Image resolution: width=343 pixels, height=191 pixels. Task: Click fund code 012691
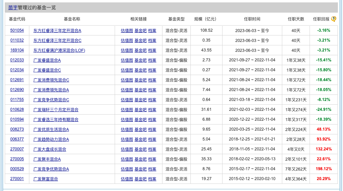coord(17,80)
